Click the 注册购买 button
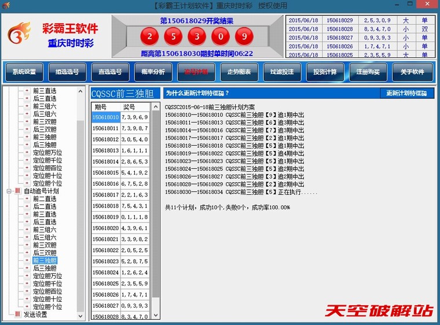This screenshot has width=440, height=325. coord(368,72)
